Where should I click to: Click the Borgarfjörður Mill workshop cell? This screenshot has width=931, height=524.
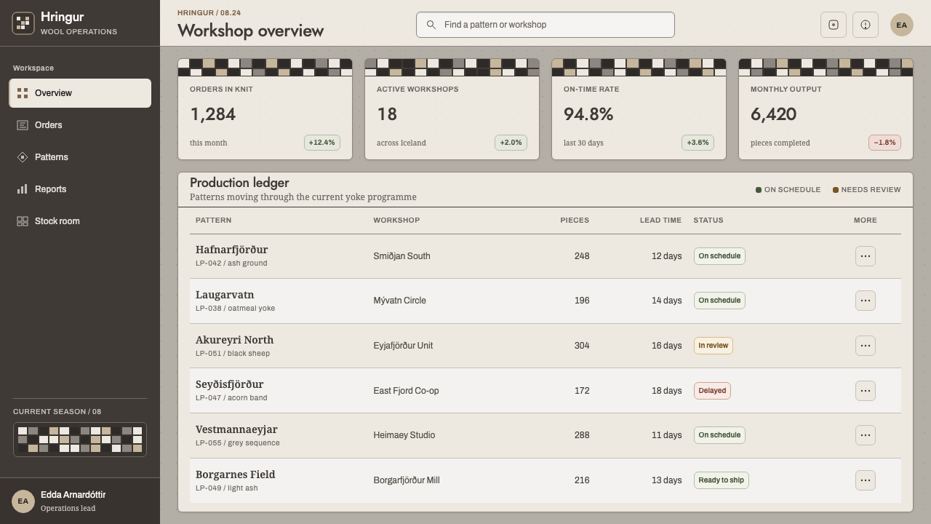(406, 480)
